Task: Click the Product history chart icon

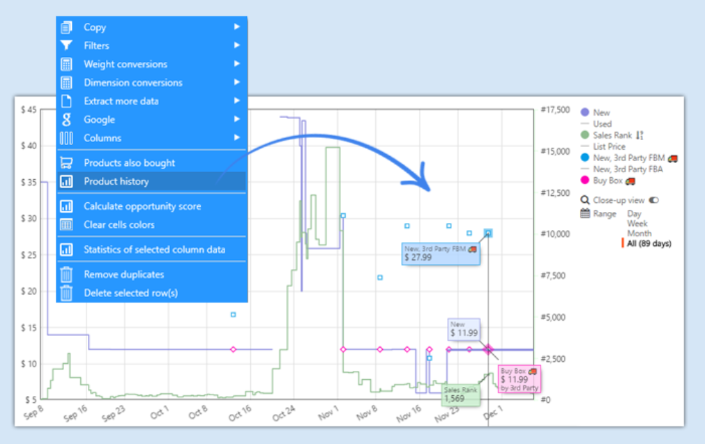Action: 66,181
